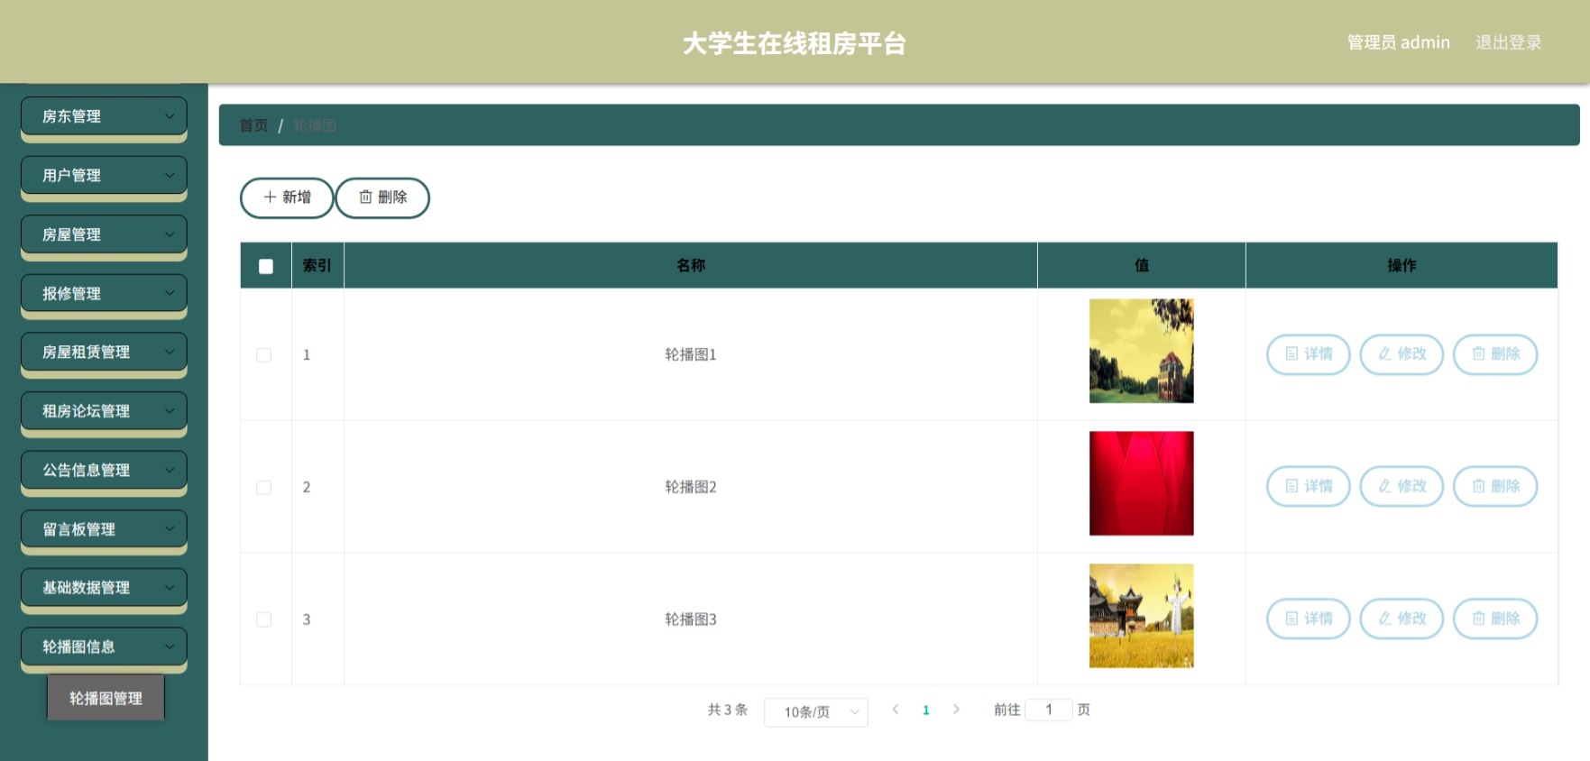1590x761 pixels.
Task: Go to the next page arrow
Action: tap(956, 710)
